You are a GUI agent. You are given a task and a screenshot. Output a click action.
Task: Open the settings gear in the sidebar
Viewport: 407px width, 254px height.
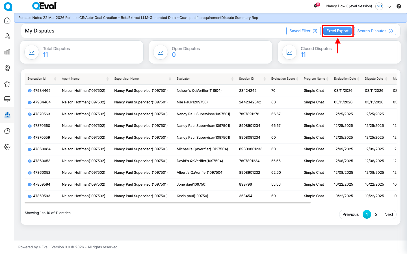pos(7,147)
